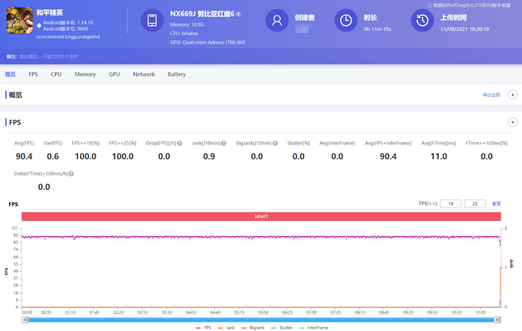
Task: Toggle BigJank series in chart legend
Action: [x=252, y=327]
